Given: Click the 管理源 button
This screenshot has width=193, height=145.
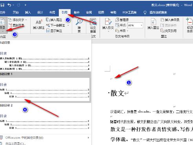Looking at the screenshot, I should tap(122, 20).
